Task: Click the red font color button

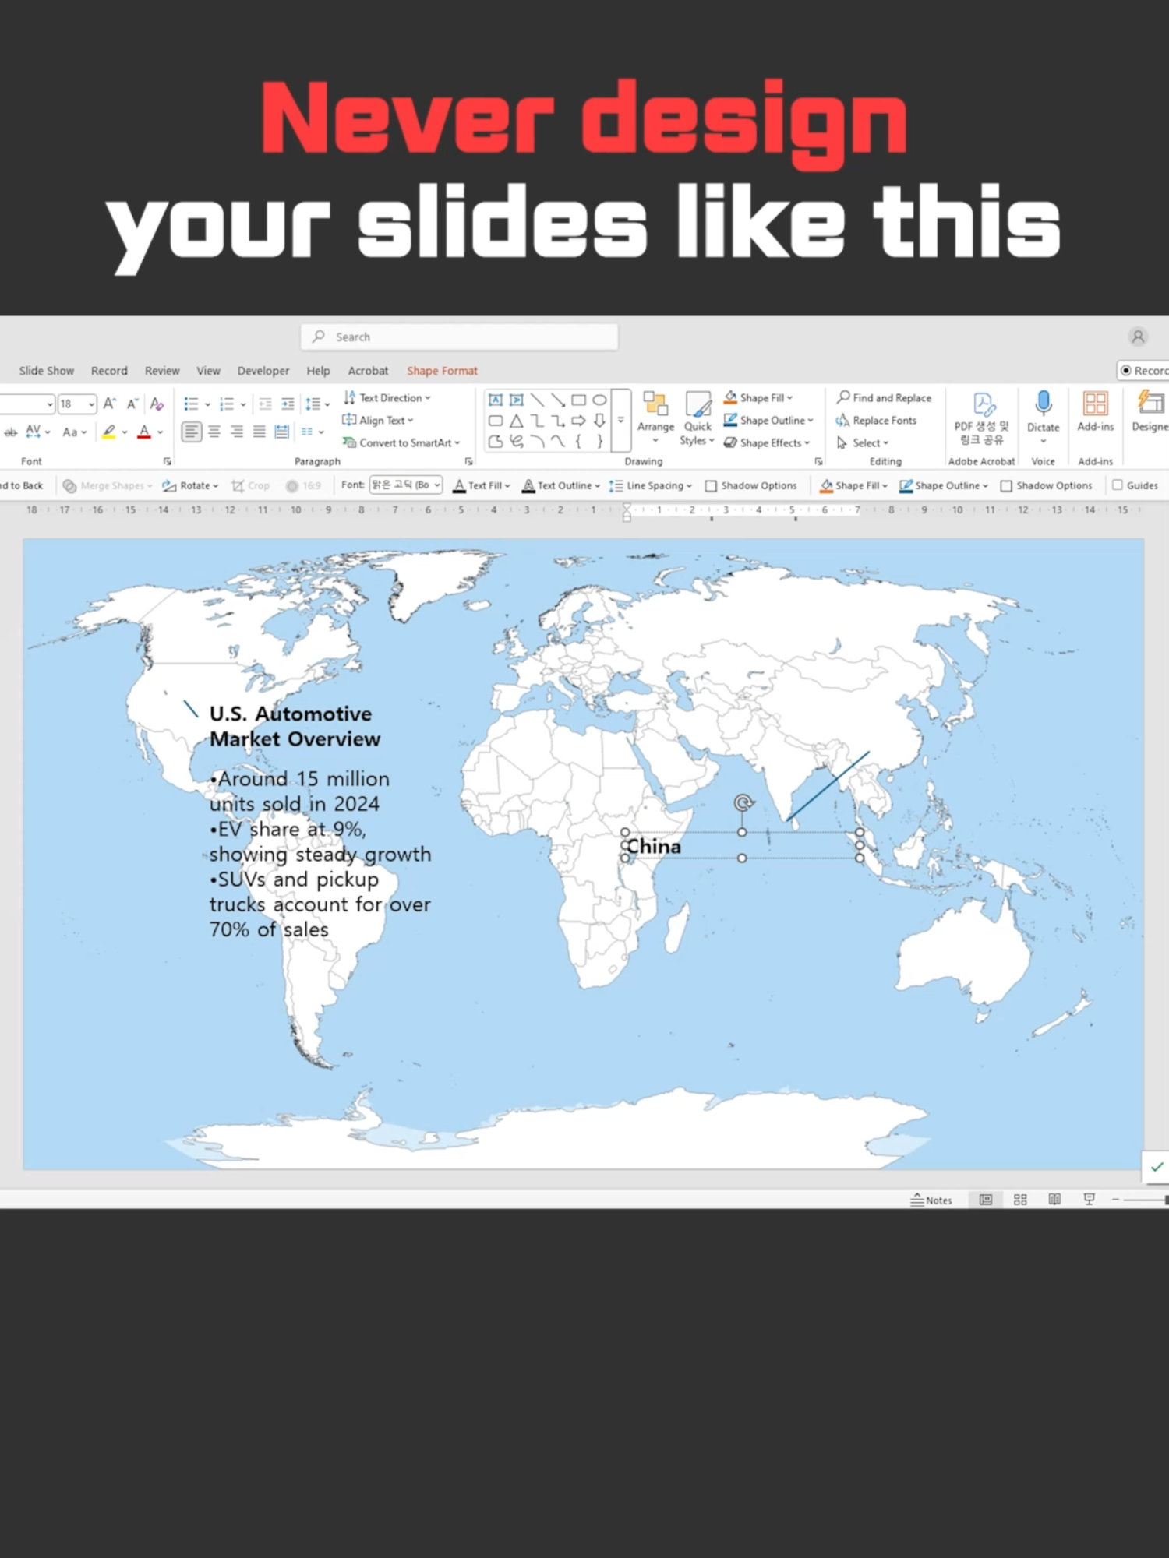Action: pyautogui.click(x=144, y=432)
